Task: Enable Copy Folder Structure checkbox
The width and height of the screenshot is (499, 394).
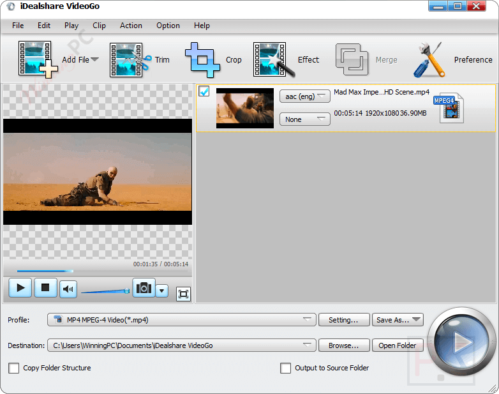Action: point(13,368)
